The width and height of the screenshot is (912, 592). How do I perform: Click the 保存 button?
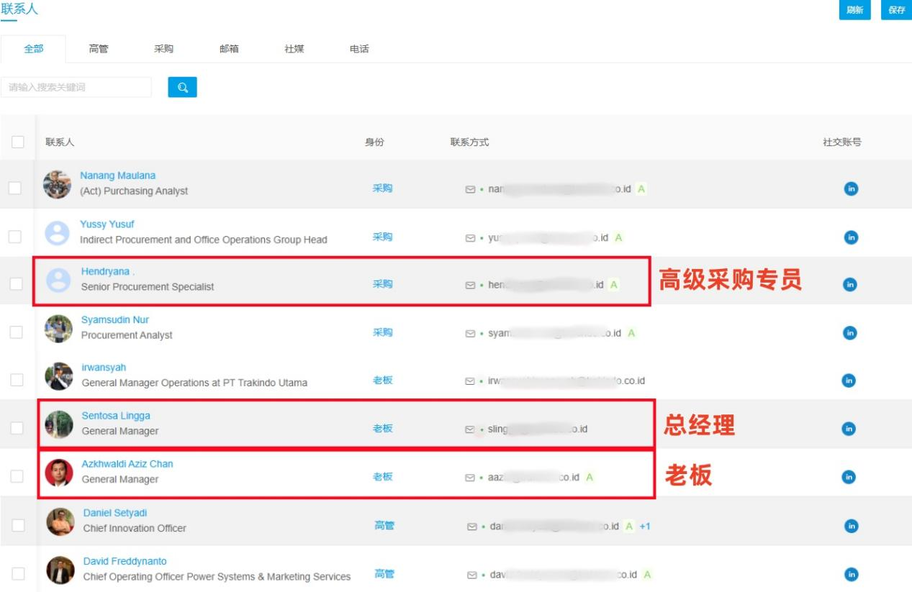click(x=896, y=10)
